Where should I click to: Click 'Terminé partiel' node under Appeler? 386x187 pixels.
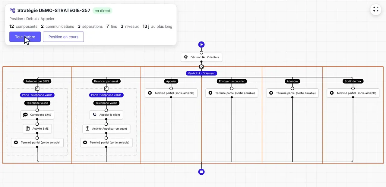[171, 93]
